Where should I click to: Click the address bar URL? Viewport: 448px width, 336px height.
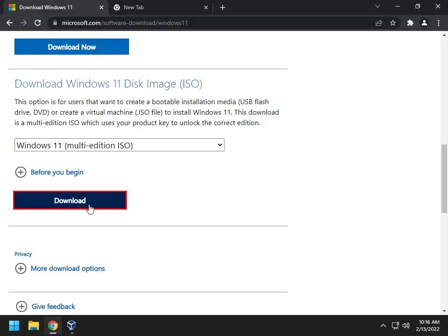point(125,23)
